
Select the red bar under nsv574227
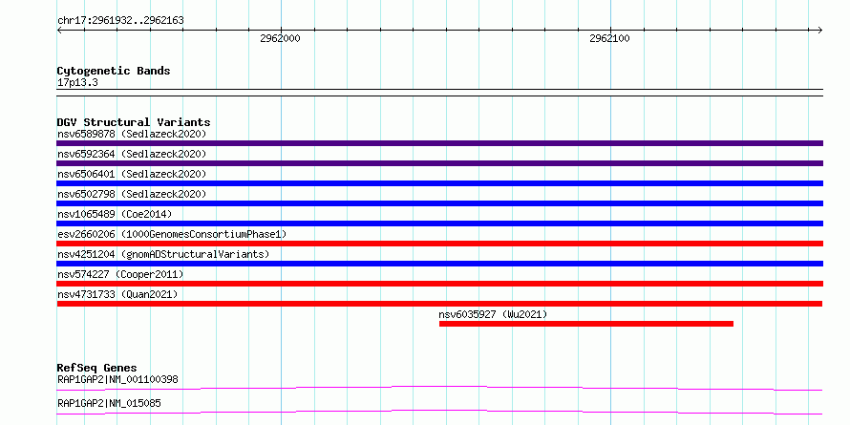point(439,284)
